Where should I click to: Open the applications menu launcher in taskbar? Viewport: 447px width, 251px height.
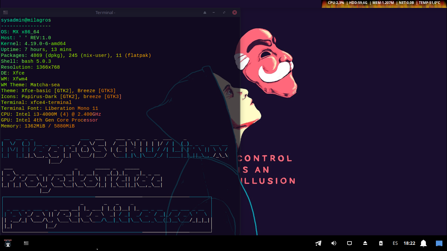[x=8, y=243]
